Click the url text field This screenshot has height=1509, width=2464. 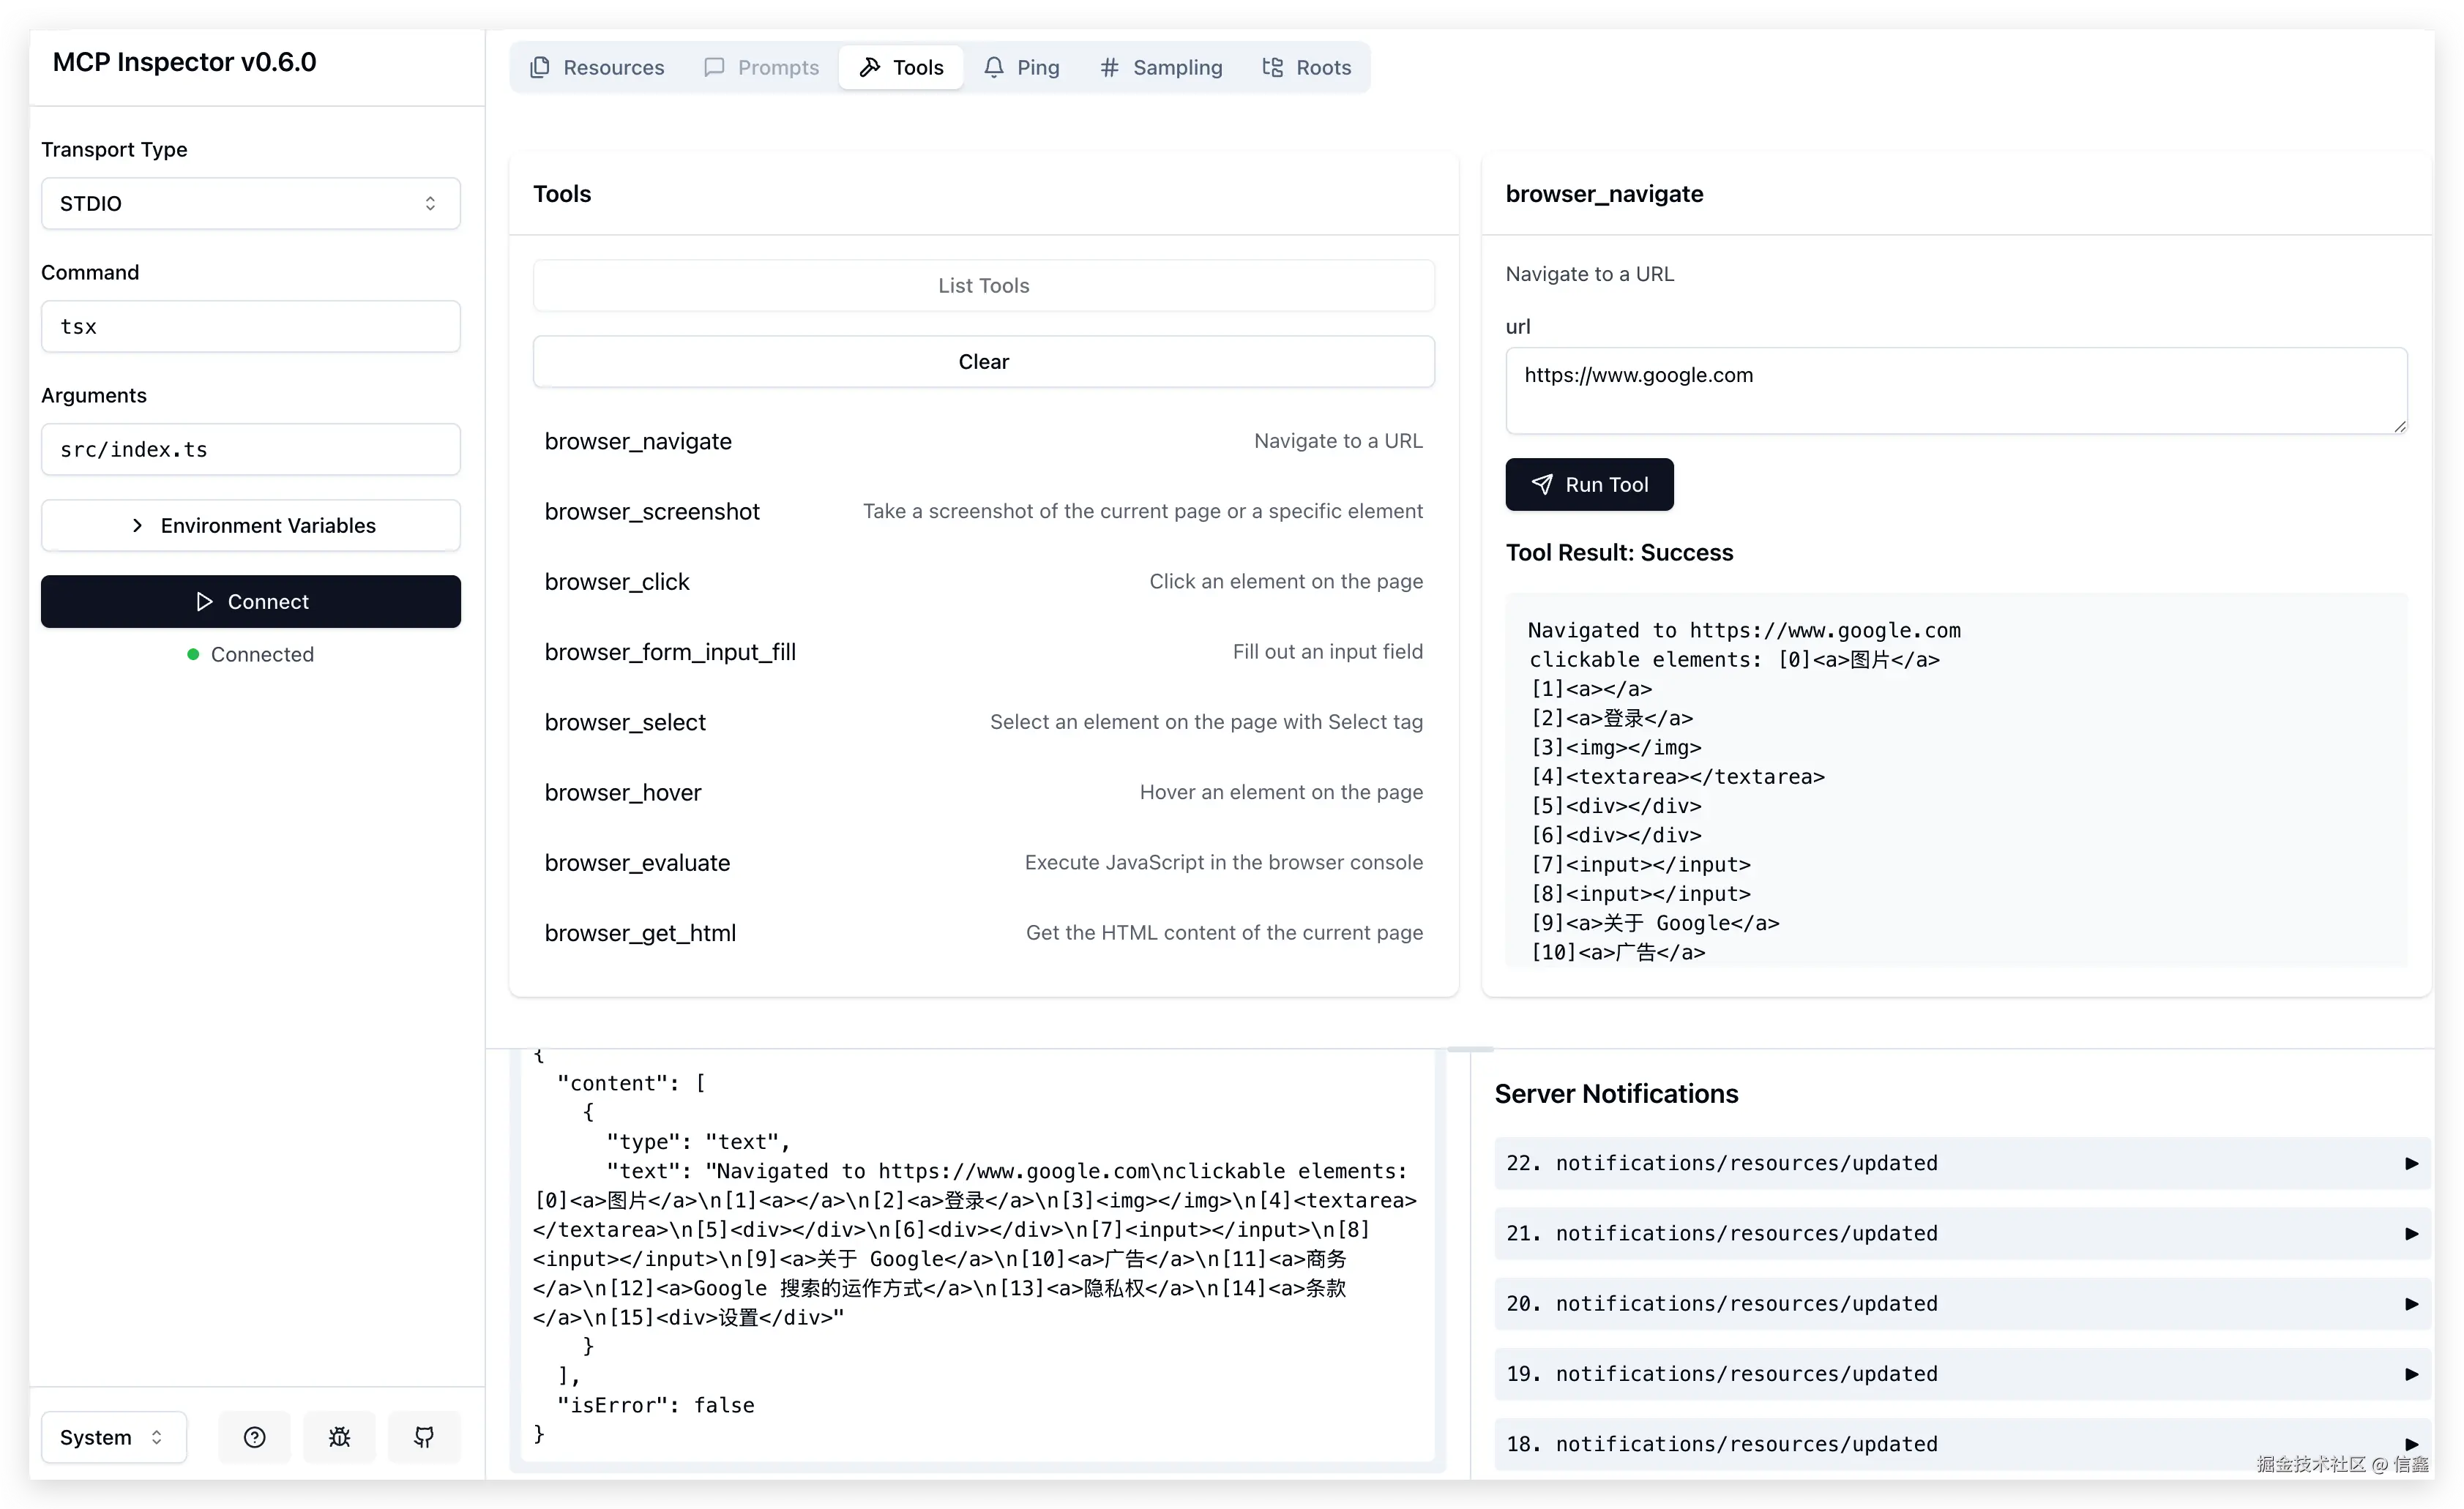click(x=1955, y=390)
